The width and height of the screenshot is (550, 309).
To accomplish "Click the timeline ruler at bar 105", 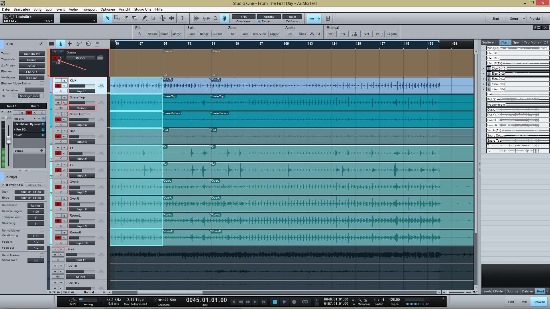I will point(286,43).
